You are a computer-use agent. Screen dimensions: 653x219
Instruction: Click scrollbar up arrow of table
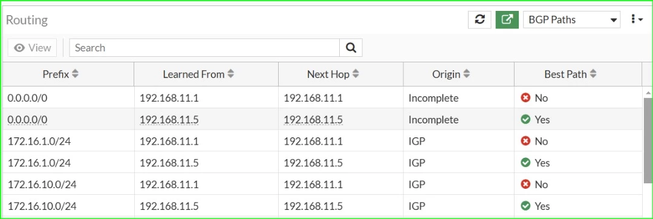648,93
